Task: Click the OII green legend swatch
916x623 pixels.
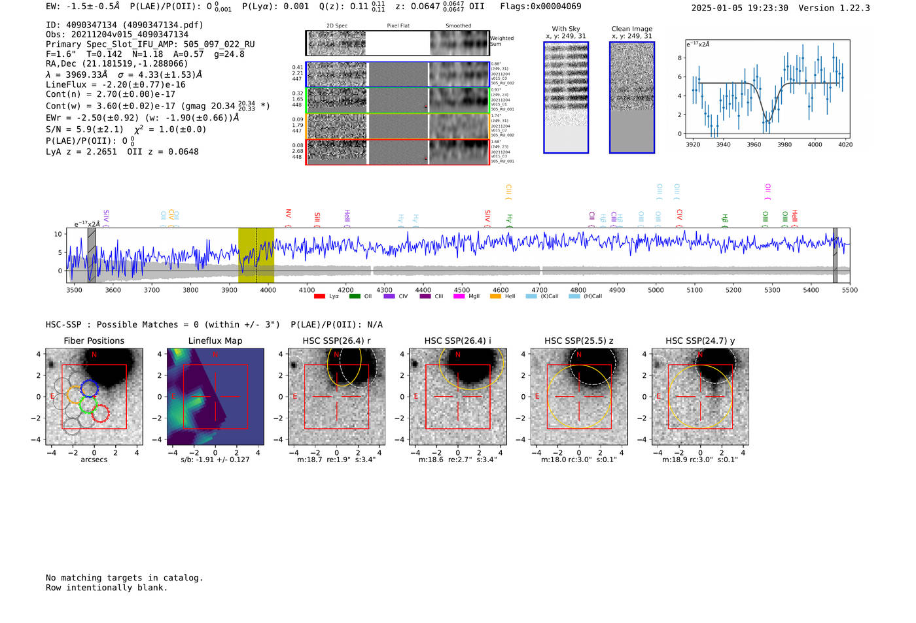Action: (x=355, y=296)
